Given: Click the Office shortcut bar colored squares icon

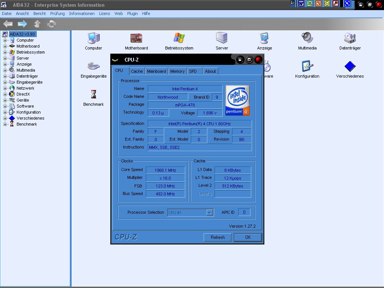Looking at the screenshot, I should coord(292,3).
